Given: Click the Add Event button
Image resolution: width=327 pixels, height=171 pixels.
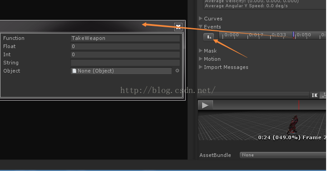Looking at the screenshot, I should coord(209,37).
